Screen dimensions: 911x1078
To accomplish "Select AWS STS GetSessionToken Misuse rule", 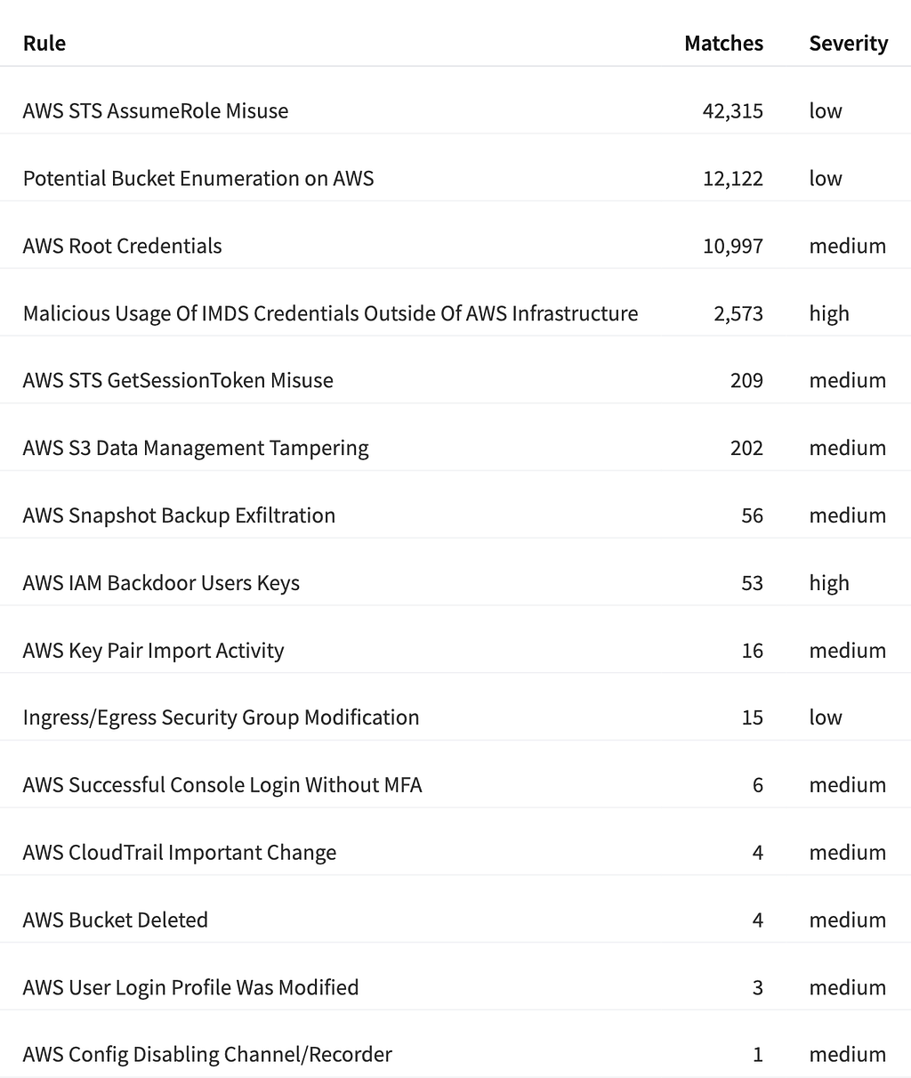I will [178, 381].
